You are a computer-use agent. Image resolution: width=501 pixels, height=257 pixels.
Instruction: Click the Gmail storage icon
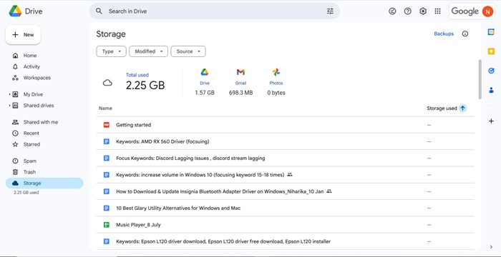click(240, 72)
